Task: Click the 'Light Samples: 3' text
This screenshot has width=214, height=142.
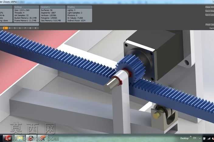Action: tap(75, 13)
